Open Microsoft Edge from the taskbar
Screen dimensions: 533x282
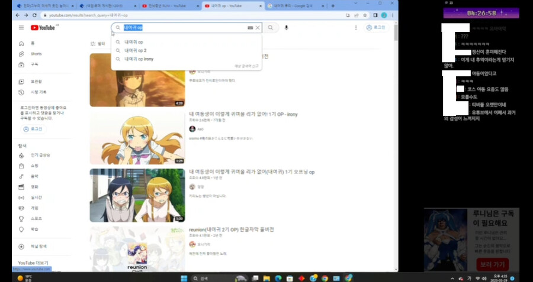(278, 278)
